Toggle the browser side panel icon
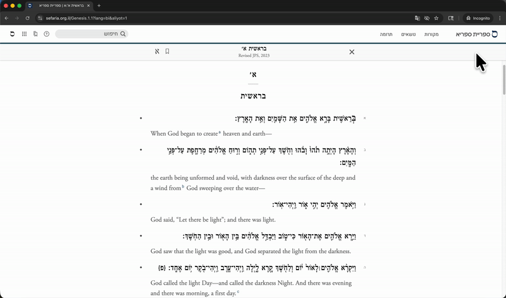This screenshot has height=298, width=506. pos(452,18)
